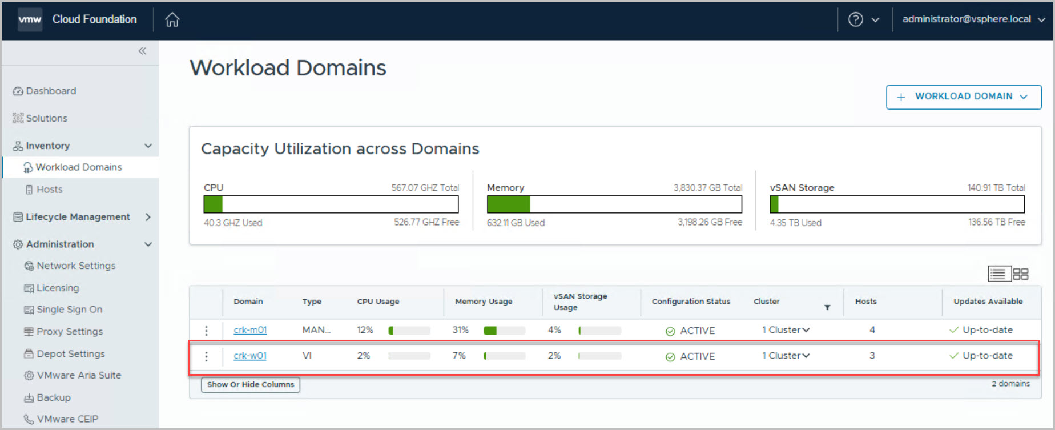Click the VMware logo in header

(30, 19)
